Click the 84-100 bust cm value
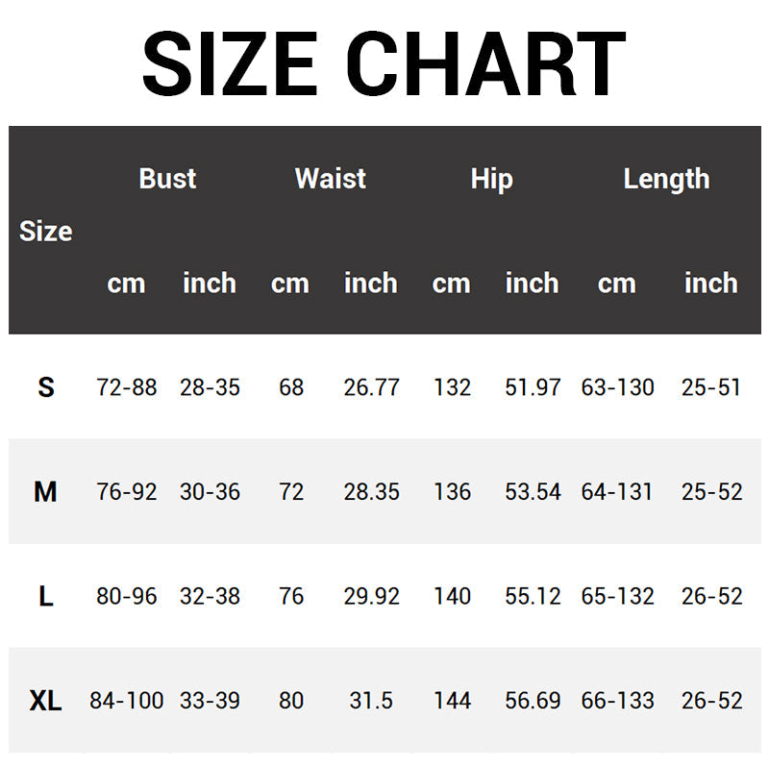 coord(127,701)
